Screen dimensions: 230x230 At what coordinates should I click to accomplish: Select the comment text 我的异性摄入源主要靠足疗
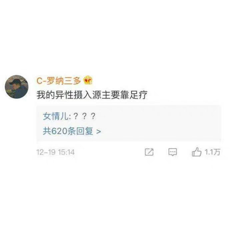[92, 95]
